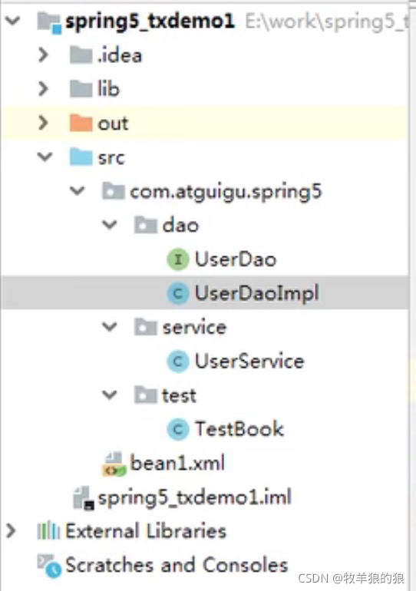Collapse the spring5_txdemo1 project root

tap(13, 21)
